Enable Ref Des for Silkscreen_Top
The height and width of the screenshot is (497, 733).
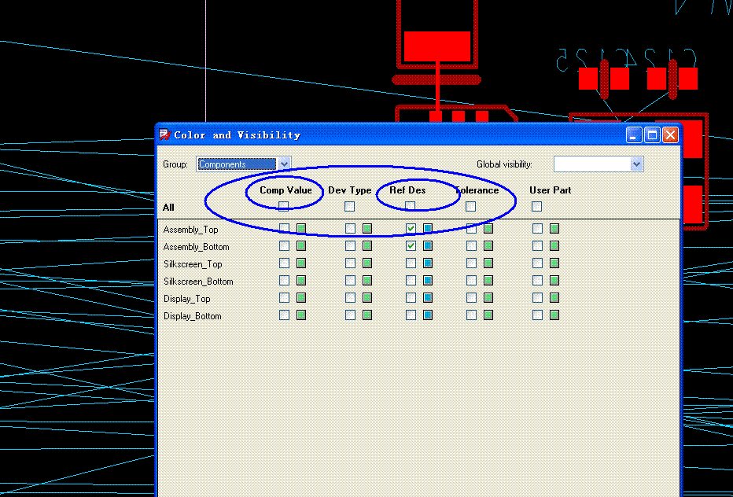[x=411, y=263]
